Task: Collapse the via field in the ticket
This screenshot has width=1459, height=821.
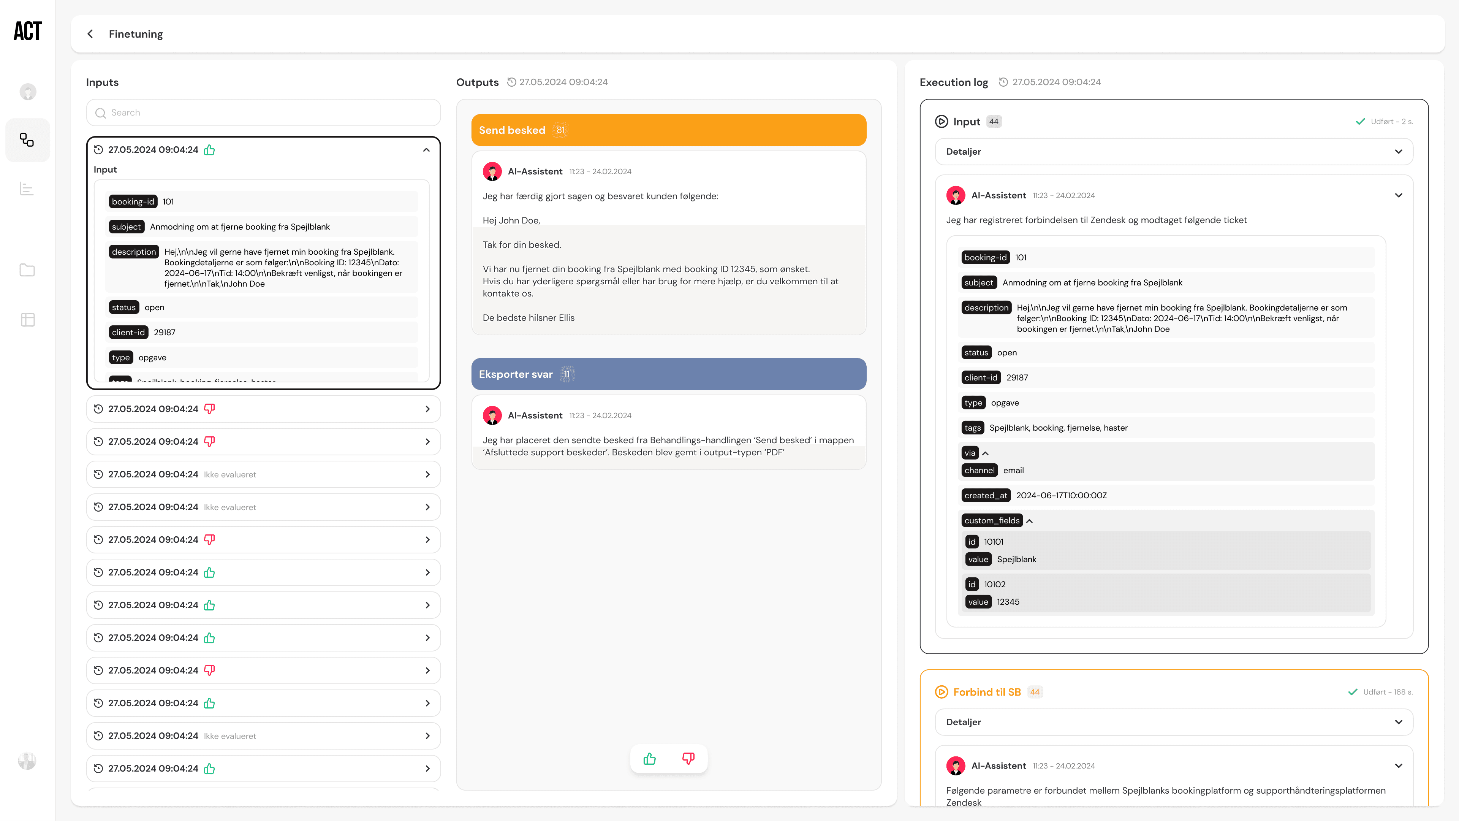Action: 986,453
